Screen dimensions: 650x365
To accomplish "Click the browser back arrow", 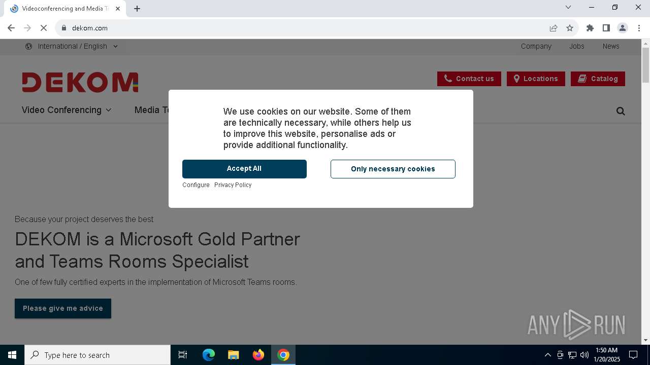I will (x=11, y=28).
